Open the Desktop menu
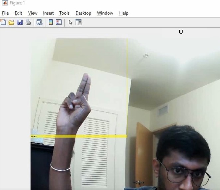220x190 pixels. (x=83, y=13)
